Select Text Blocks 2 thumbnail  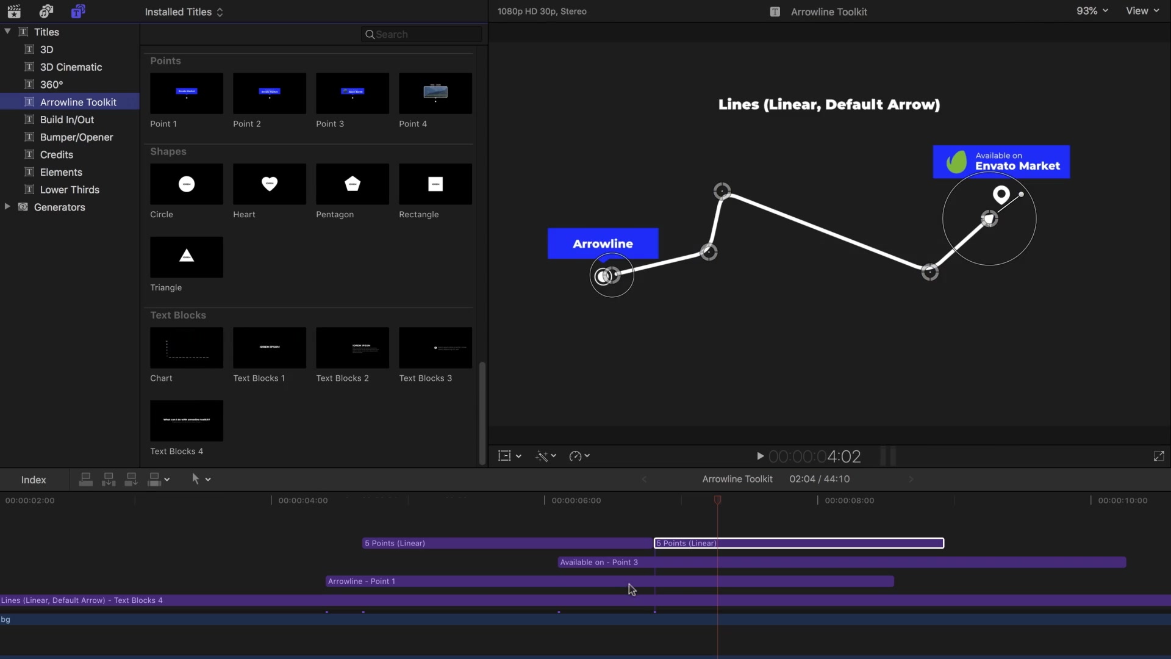pyautogui.click(x=353, y=348)
